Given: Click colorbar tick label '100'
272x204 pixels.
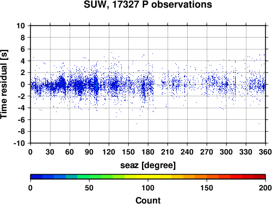Looking at the screenshot, I should click(x=148, y=188).
